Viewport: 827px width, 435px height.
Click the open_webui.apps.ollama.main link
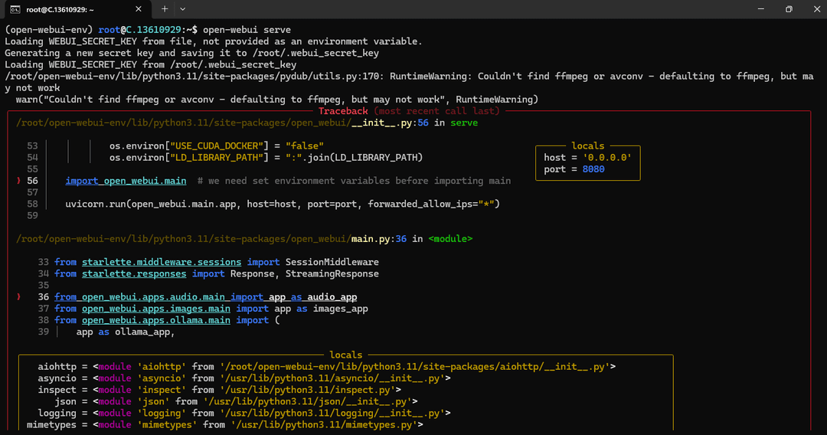point(155,320)
